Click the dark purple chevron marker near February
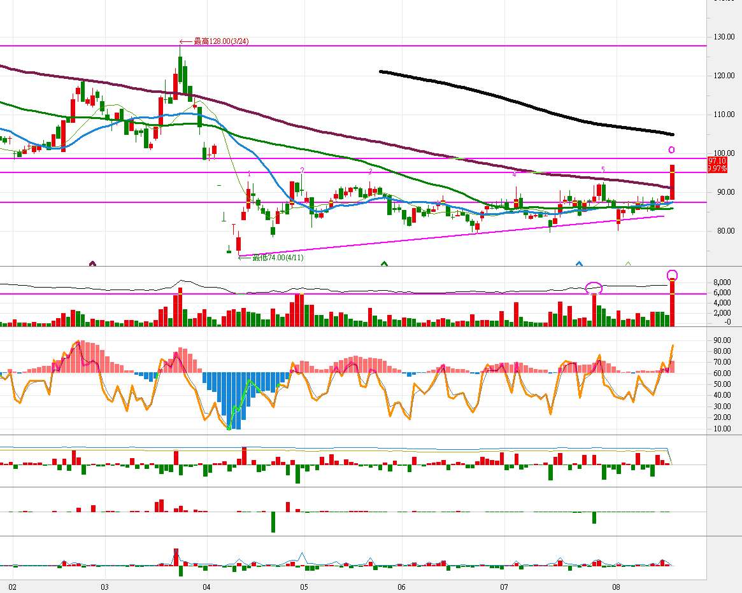This screenshot has width=742, height=593. tap(92, 263)
